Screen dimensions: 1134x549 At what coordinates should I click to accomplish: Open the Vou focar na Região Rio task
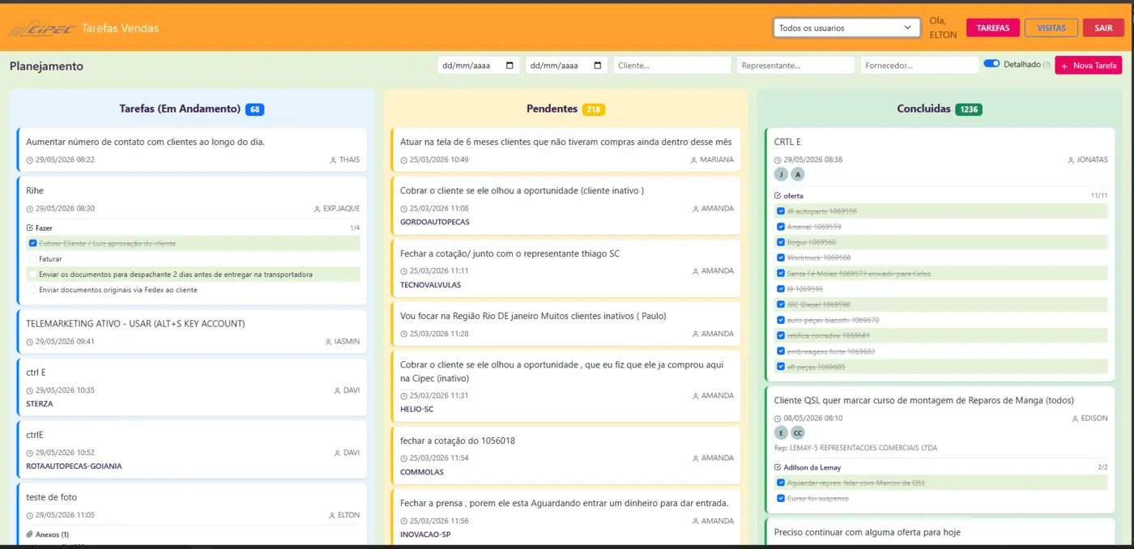tap(565, 324)
